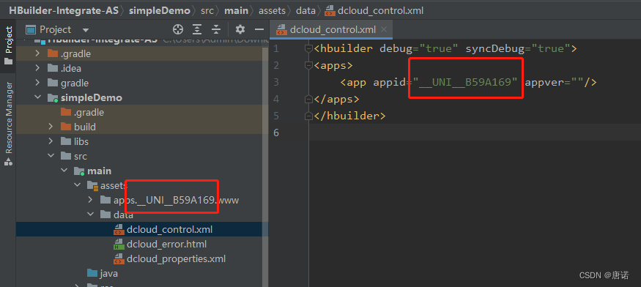Click the main source folder icon
Screen dimensions: 641x287
click(x=79, y=171)
